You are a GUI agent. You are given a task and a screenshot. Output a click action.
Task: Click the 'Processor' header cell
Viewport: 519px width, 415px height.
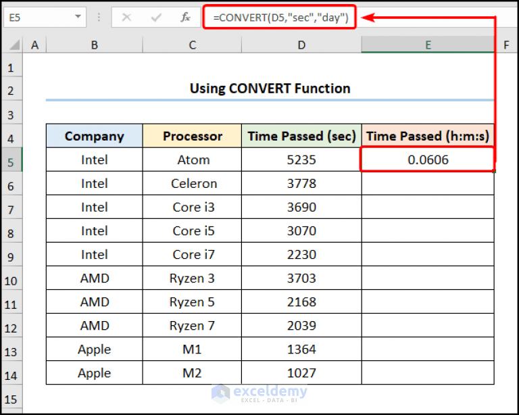pos(193,136)
